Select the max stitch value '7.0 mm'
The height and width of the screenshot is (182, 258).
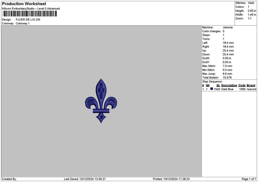[227, 66]
